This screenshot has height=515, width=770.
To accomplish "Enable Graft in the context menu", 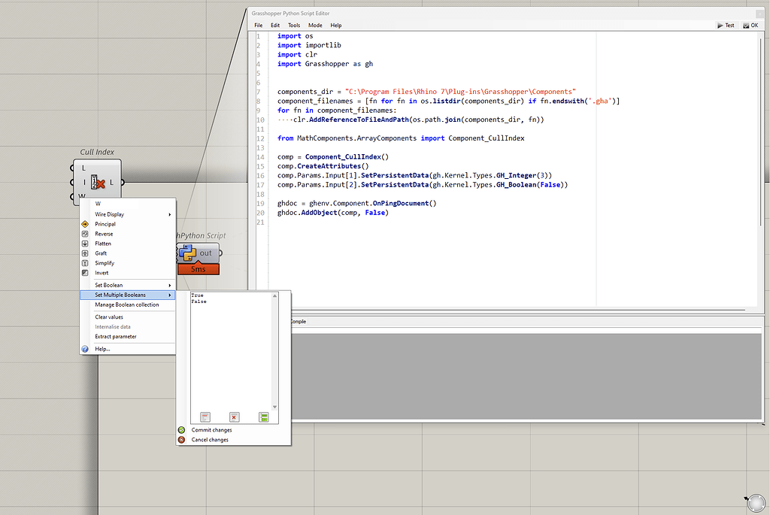I will click(x=101, y=253).
